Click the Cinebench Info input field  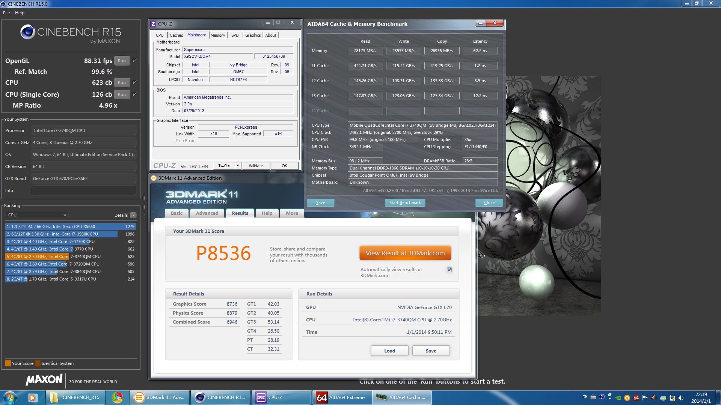84,190
